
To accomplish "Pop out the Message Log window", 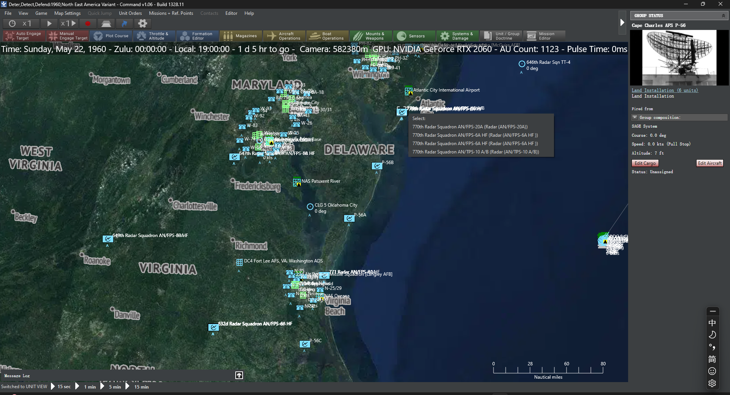I will coord(239,375).
